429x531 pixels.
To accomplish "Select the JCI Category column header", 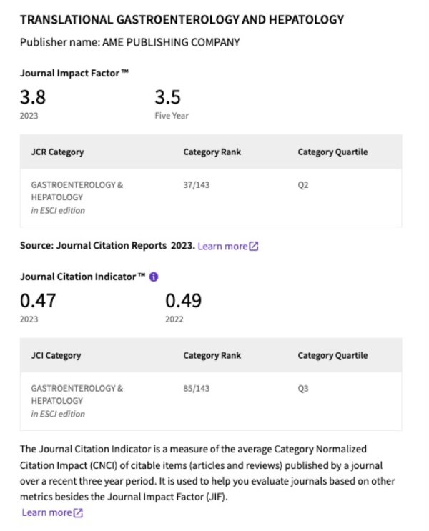I will coord(56,356).
